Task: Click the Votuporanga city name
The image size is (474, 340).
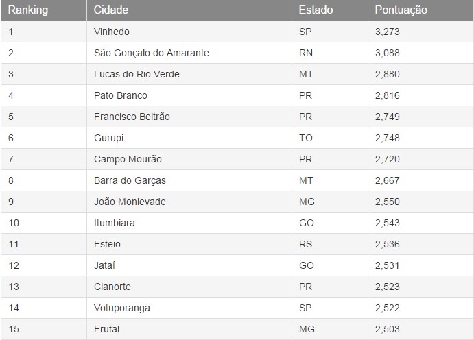Action: point(122,308)
